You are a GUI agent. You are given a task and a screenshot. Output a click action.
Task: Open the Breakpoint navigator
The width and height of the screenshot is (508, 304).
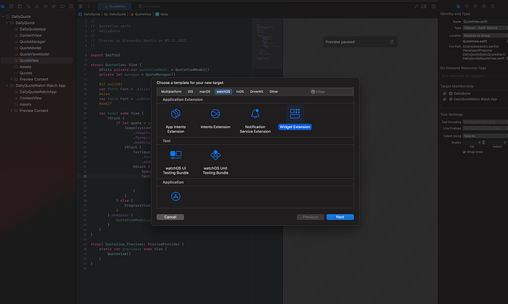click(62, 6)
